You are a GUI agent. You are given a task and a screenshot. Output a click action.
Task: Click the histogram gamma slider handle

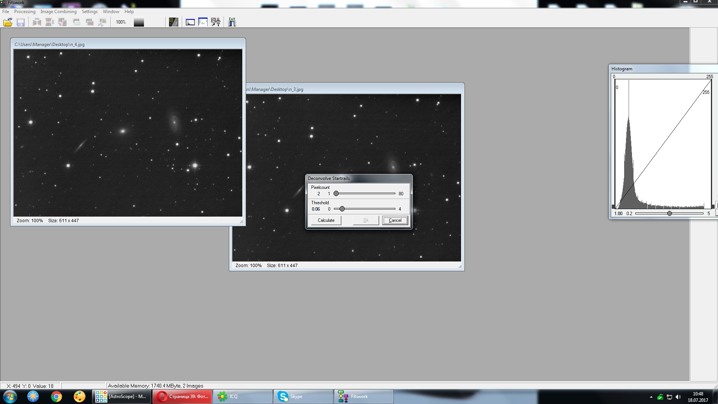click(x=669, y=213)
